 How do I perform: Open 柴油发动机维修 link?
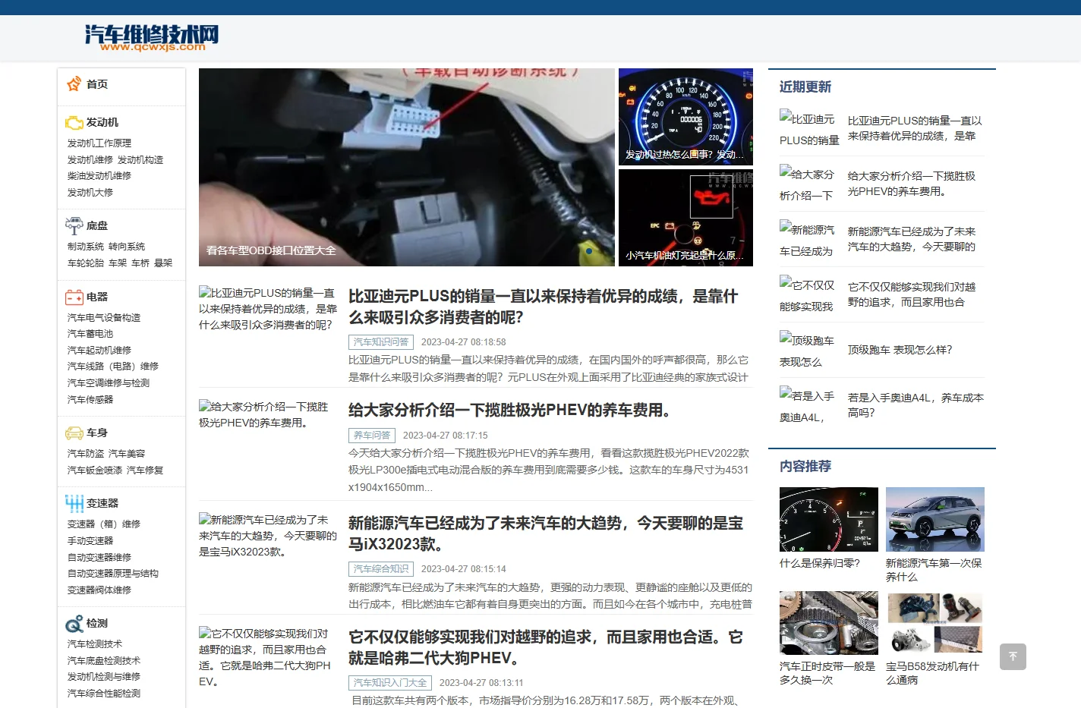(x=99, y=176)
